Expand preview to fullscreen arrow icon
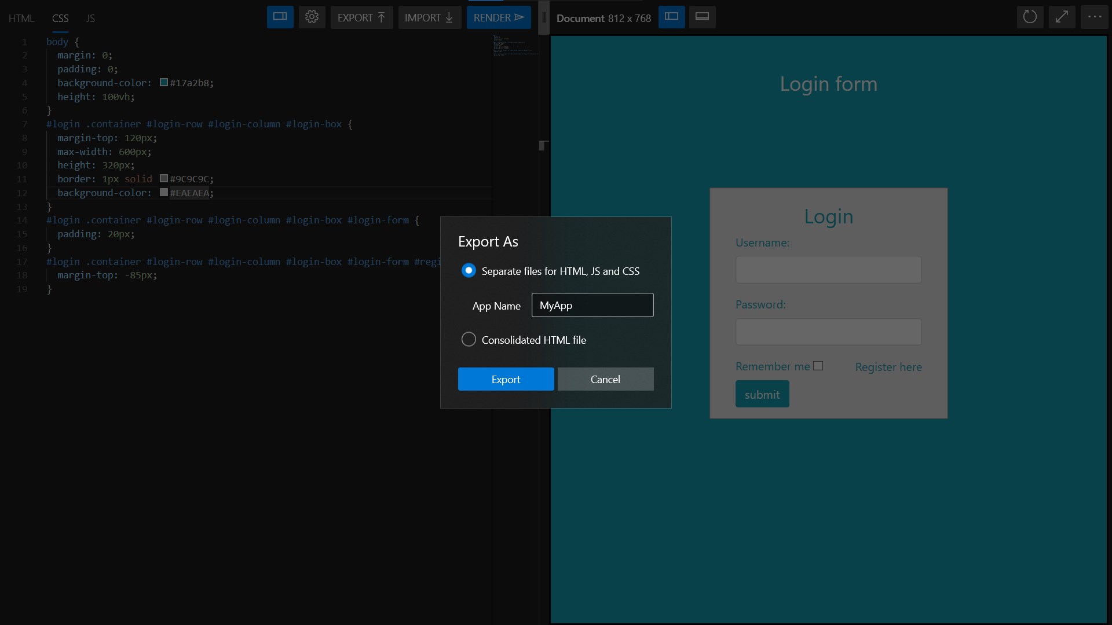The height and width of the screenshot is (625, 1112). coord(1061,17)
